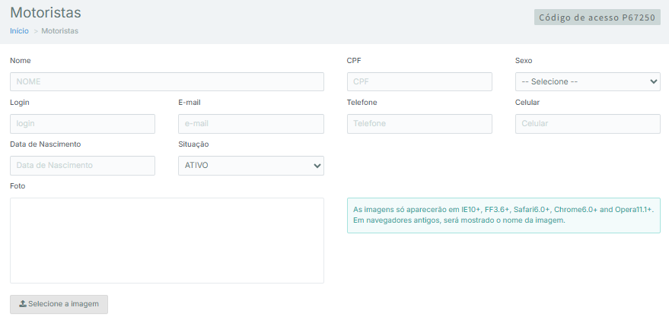Click the Data de Nascimento label

(x=46, y=144)
